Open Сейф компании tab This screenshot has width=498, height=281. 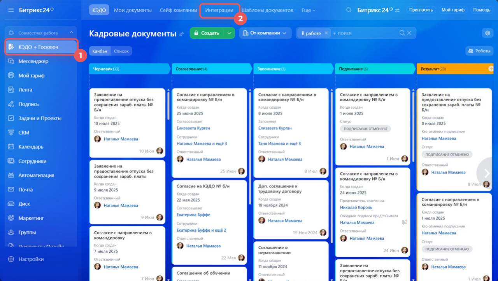178,10
